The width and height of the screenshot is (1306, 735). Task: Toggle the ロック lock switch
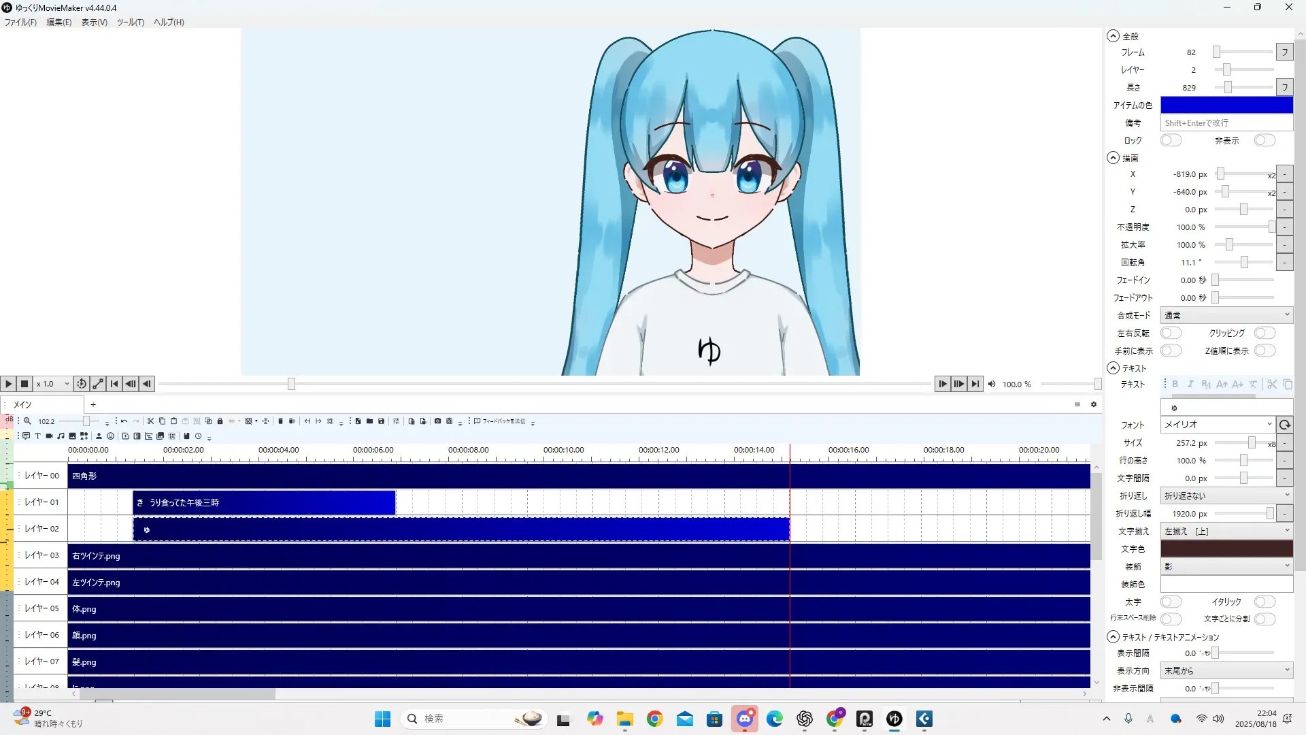(x=1171, y=140)
